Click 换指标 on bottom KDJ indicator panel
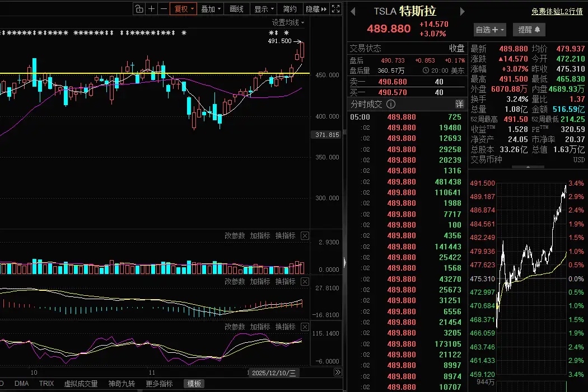Screen dimensions: 588x392 (x=286, y=327)
